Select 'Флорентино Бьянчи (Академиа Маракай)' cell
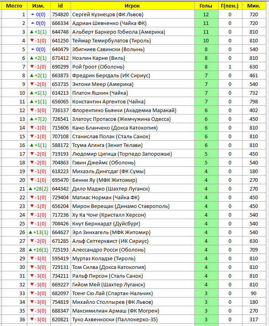269x326 pixels. pyautogui.click(x=133, y=111)
